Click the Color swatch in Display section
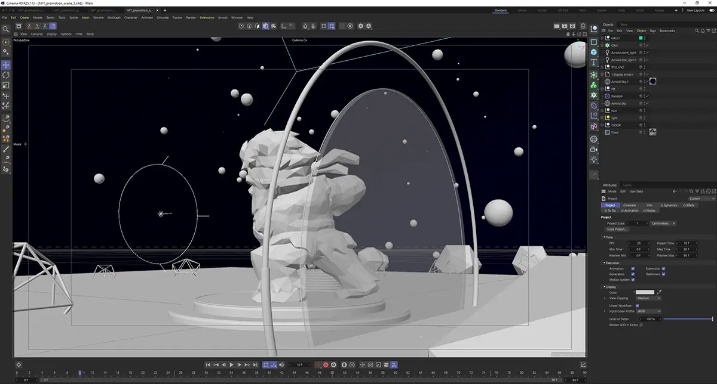Screen dimensions: 717x384 pyautogui.click(x=645, y=292)
